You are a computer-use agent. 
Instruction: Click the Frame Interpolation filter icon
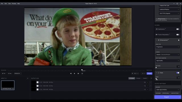click(157, 35)
